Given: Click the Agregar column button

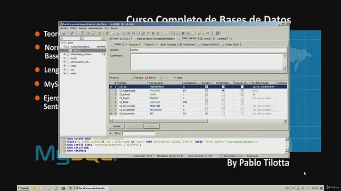Looking at the screenshot, I should pyautogui.click(x=137, y=77).
